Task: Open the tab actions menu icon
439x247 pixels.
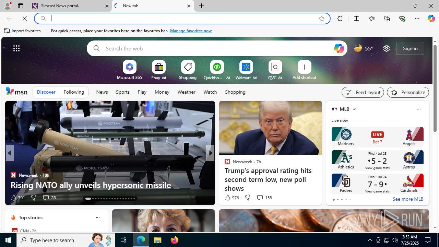Action: pos(21,6)
